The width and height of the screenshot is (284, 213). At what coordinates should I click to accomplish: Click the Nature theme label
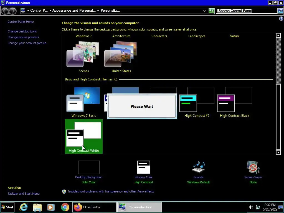coord(235,36)
